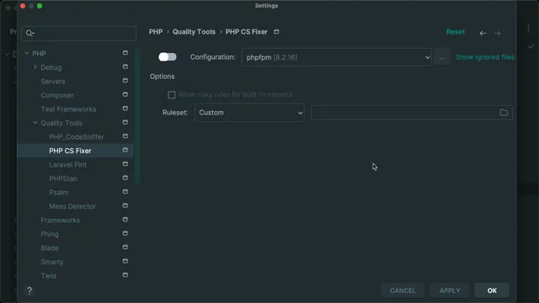Select Psalm settings page

pyautogui.click(x=58, y=193)
